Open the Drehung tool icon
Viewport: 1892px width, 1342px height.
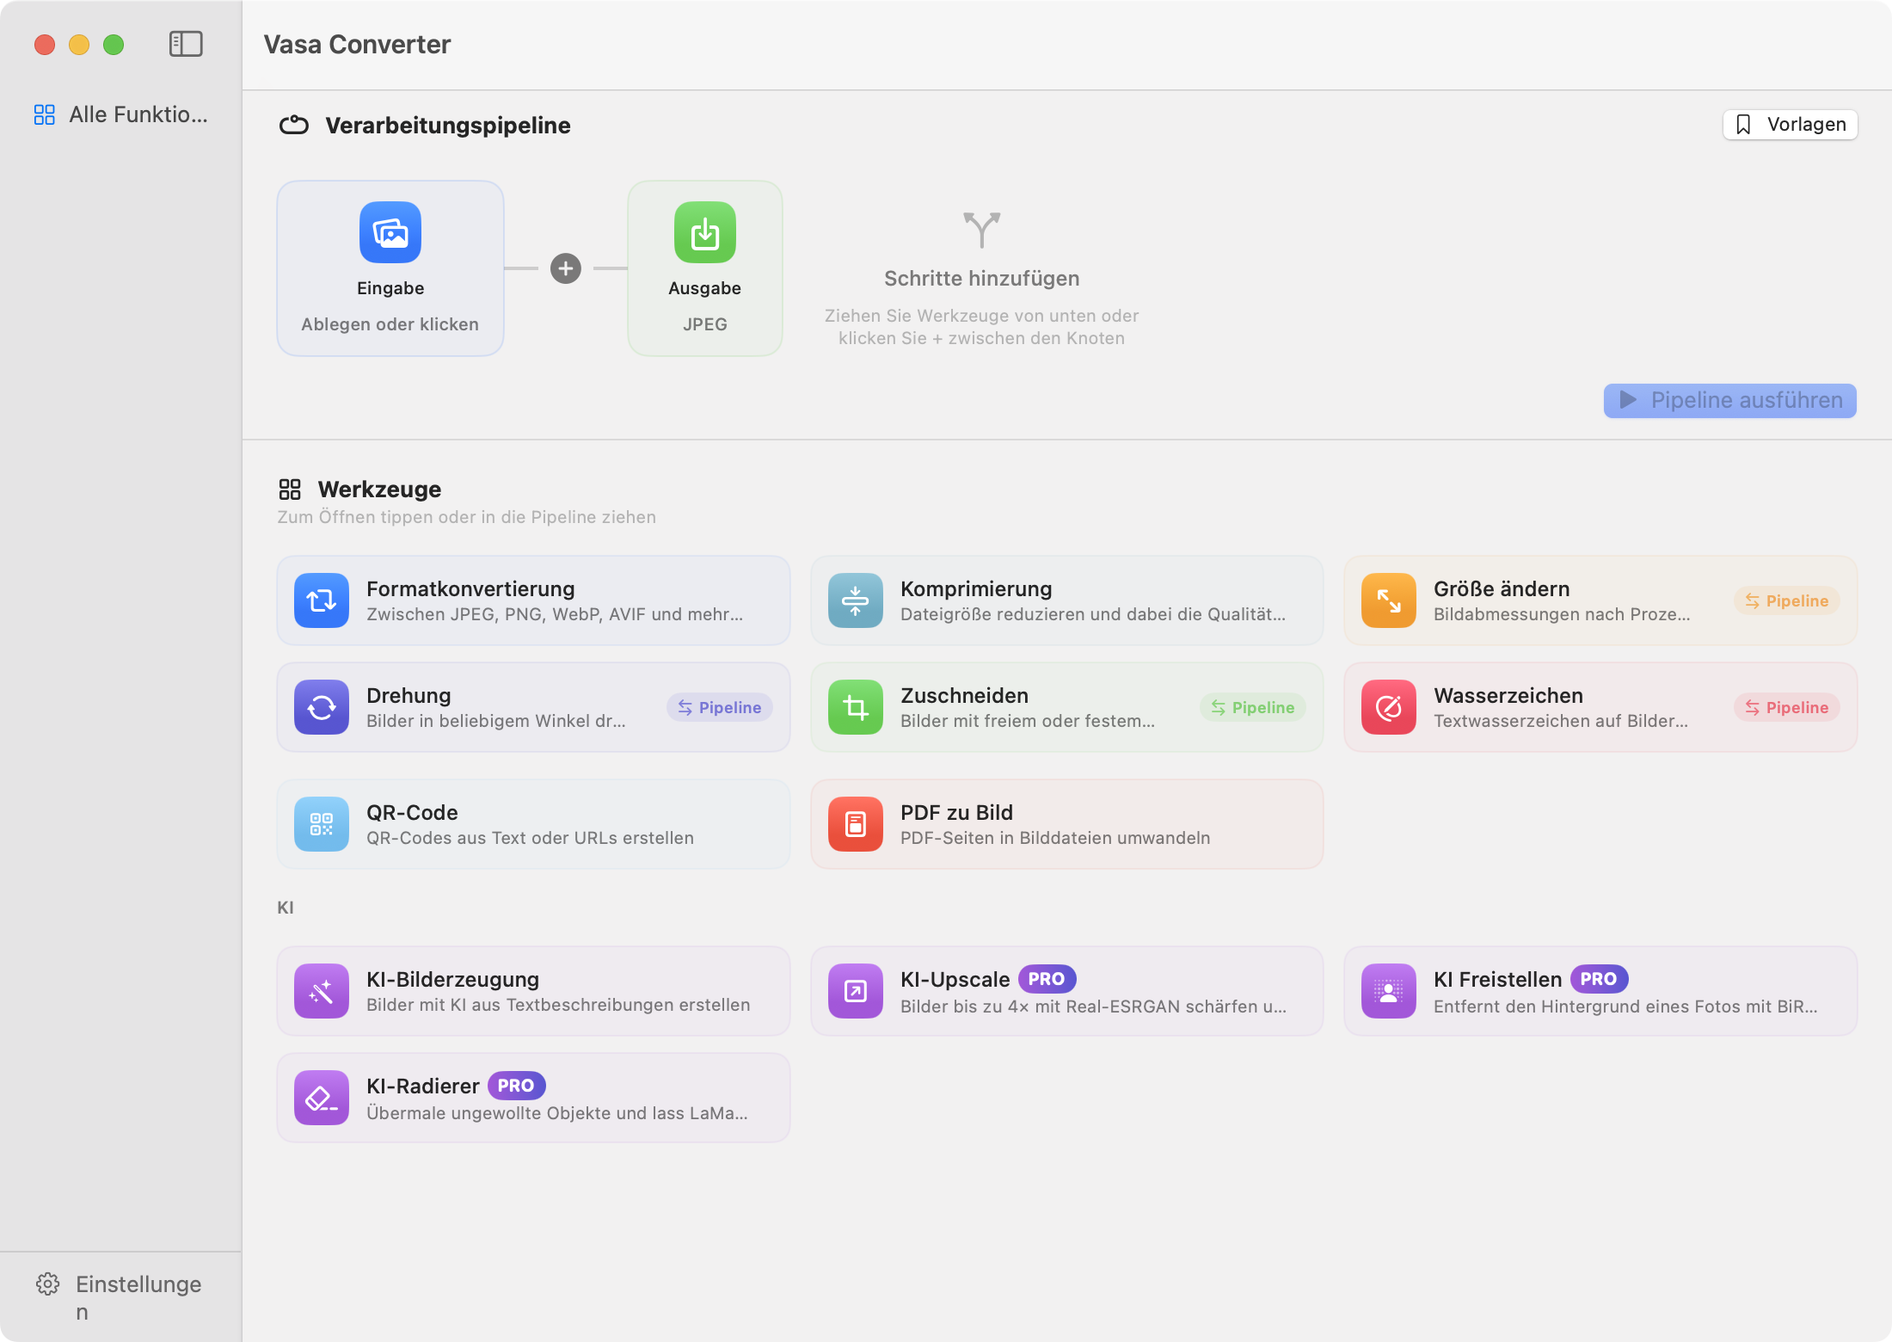pyautogui.click(x=322, y=707)
